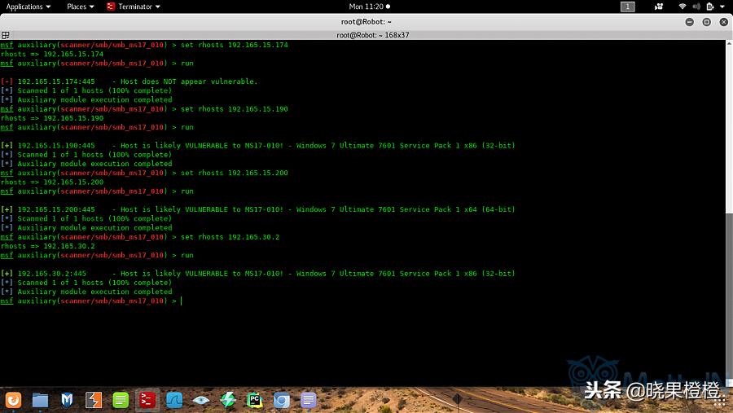Switch to workspace 1 indicator

pos(628,7)
